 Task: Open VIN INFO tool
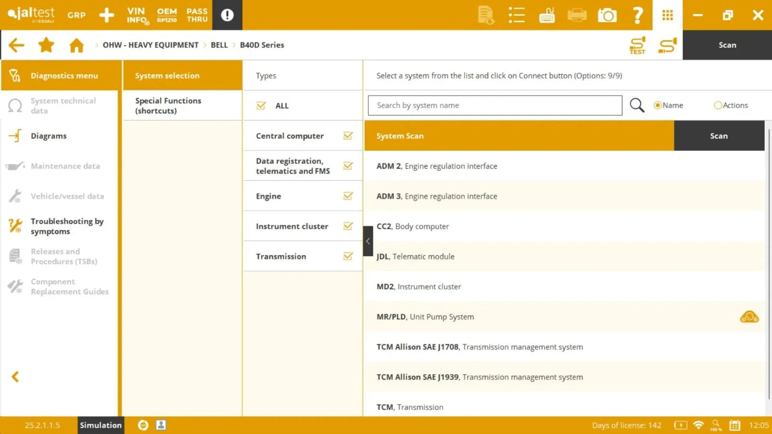(137, 15)
